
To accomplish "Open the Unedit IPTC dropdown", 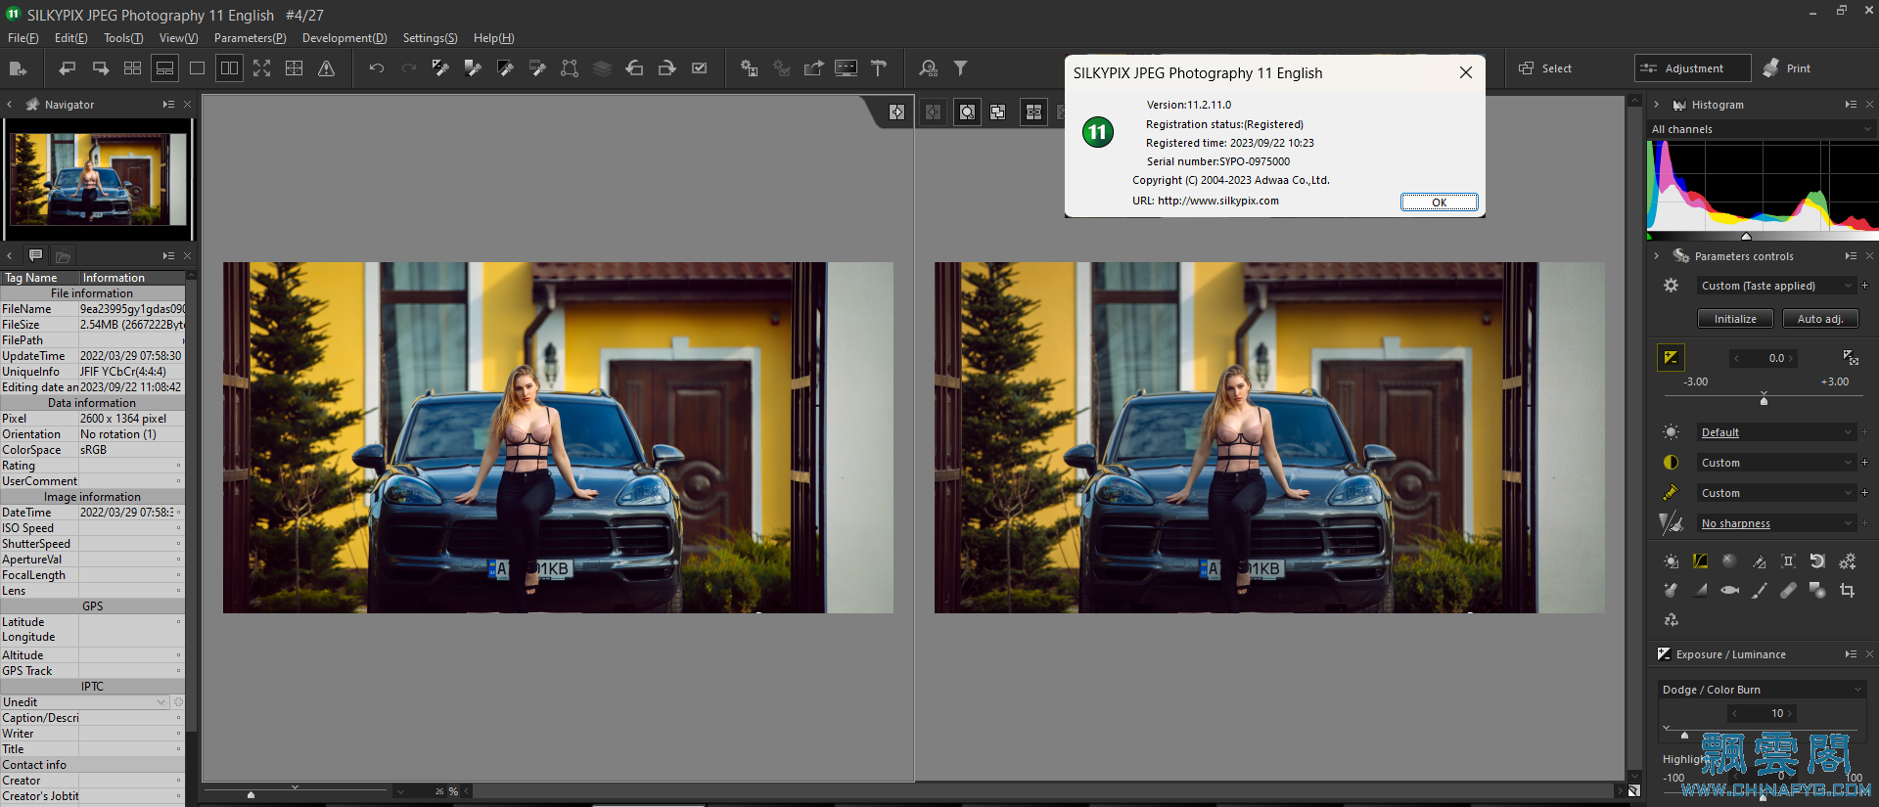I will (x=85, y=702).
